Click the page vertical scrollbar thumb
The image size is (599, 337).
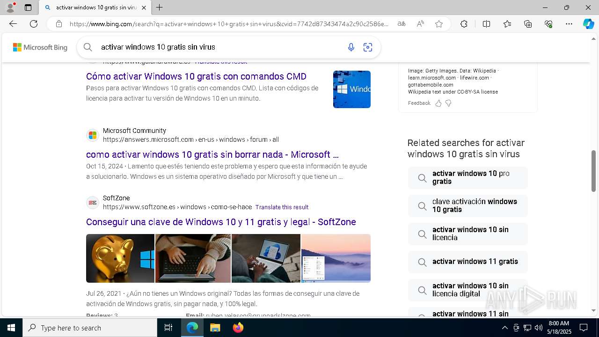593,171
